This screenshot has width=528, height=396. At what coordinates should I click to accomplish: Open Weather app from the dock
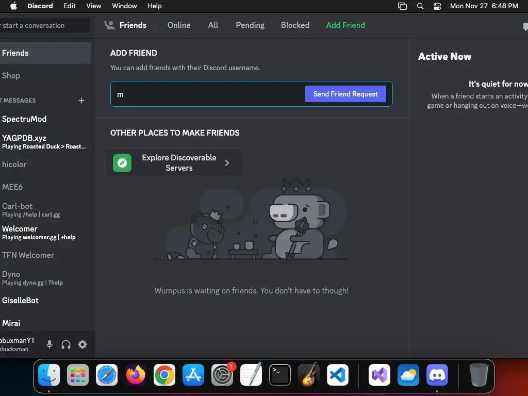(x=408, y=375)
